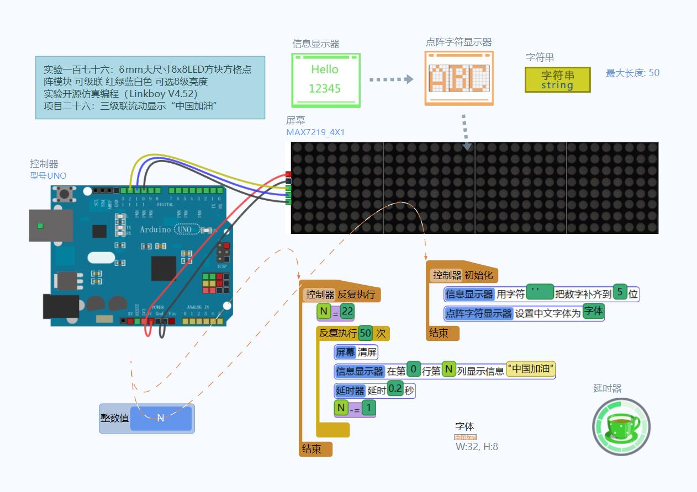Click the 控制器 初始化 event header

[x=463, y=275]
